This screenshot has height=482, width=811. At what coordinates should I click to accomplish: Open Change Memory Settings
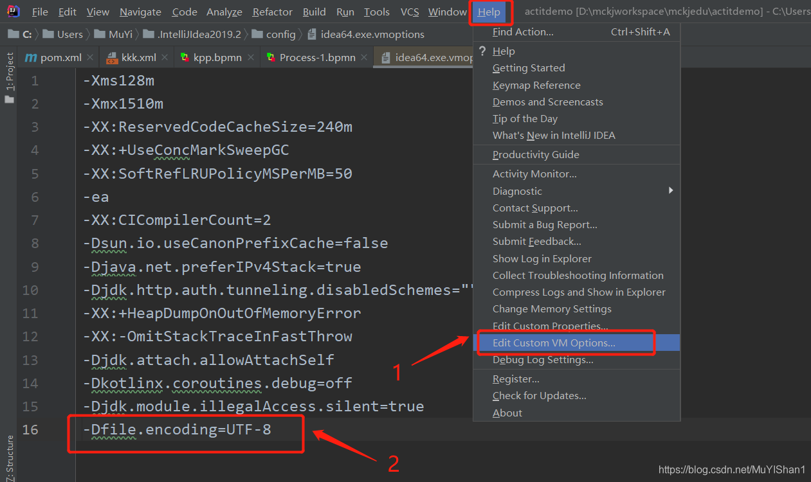point(576,308)
